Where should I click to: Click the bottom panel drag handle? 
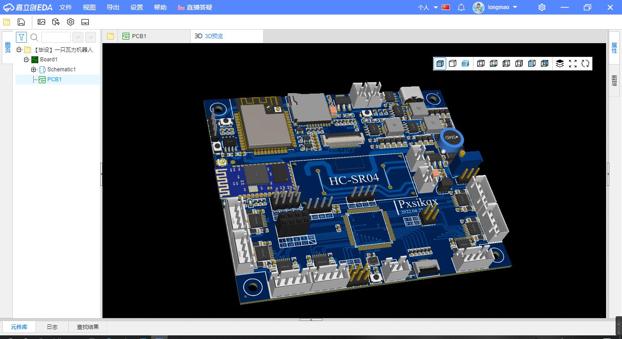pyautogui.click(x=311, y=319)
